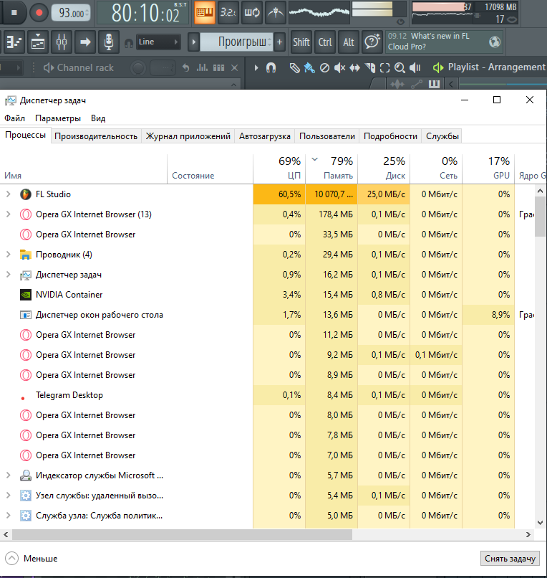Viewport: 547px width, 578px height.
Task: Open the Файл menu
Action: pyautogui.click(x=15, y=118)
